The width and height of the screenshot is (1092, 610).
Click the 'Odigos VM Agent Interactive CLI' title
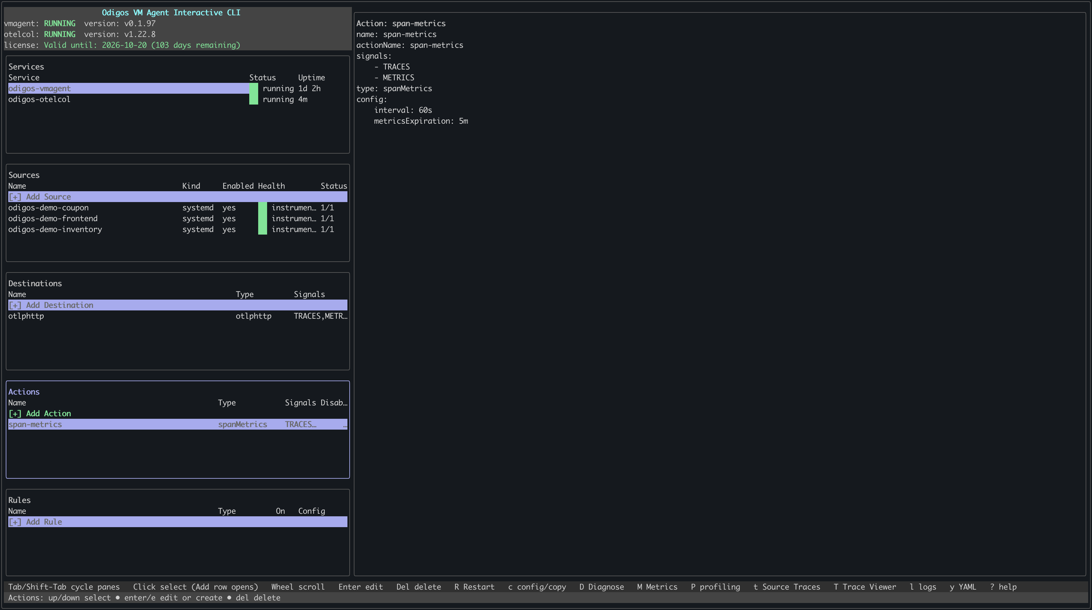tap(171, 13)
